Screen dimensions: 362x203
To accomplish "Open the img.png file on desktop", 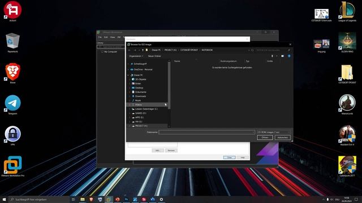I will coord(321,46).
